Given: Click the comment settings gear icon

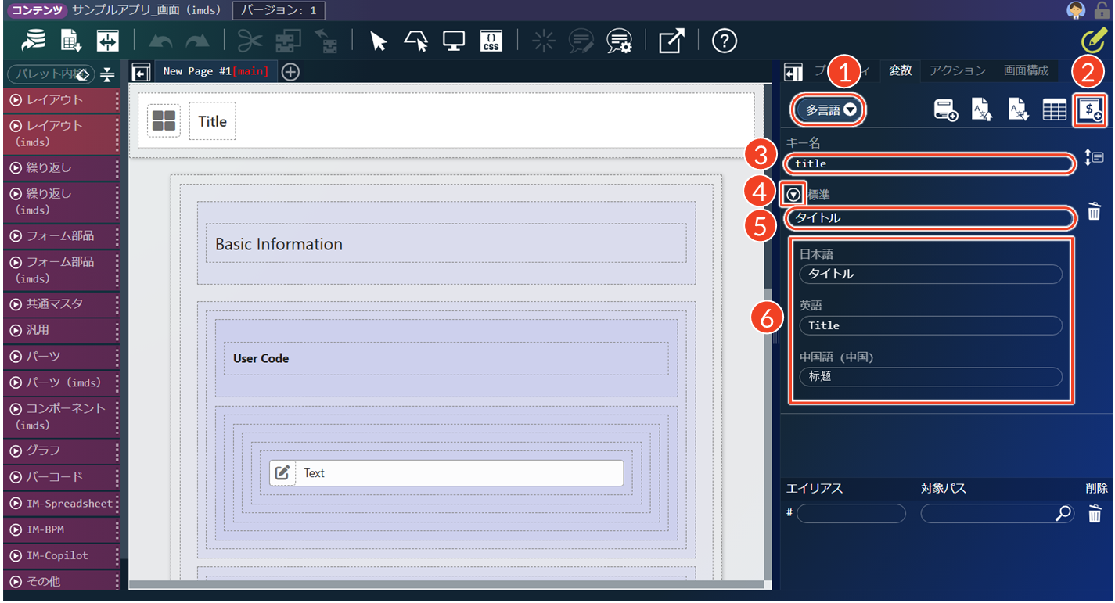Looking at the screenshot, I should point(619,41).
